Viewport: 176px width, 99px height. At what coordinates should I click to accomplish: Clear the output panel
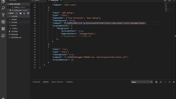point(156,82)
